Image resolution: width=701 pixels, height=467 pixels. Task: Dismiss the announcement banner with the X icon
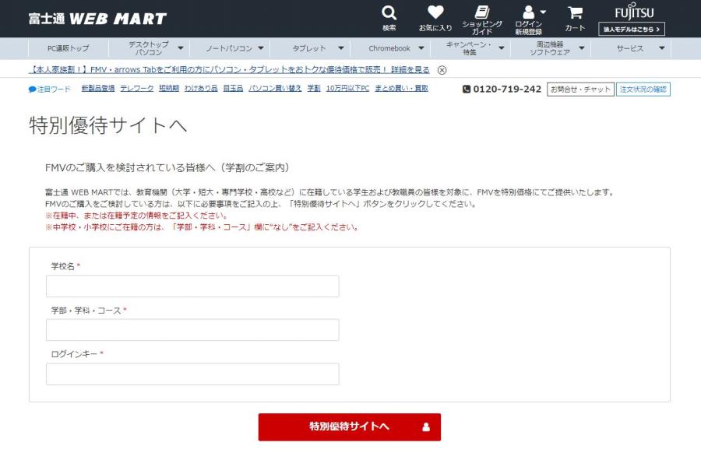[x=442, y=70]
